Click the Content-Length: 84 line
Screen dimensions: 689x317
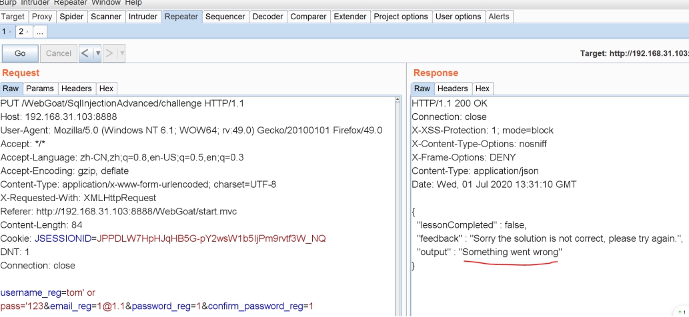click(x=42, y=225)
